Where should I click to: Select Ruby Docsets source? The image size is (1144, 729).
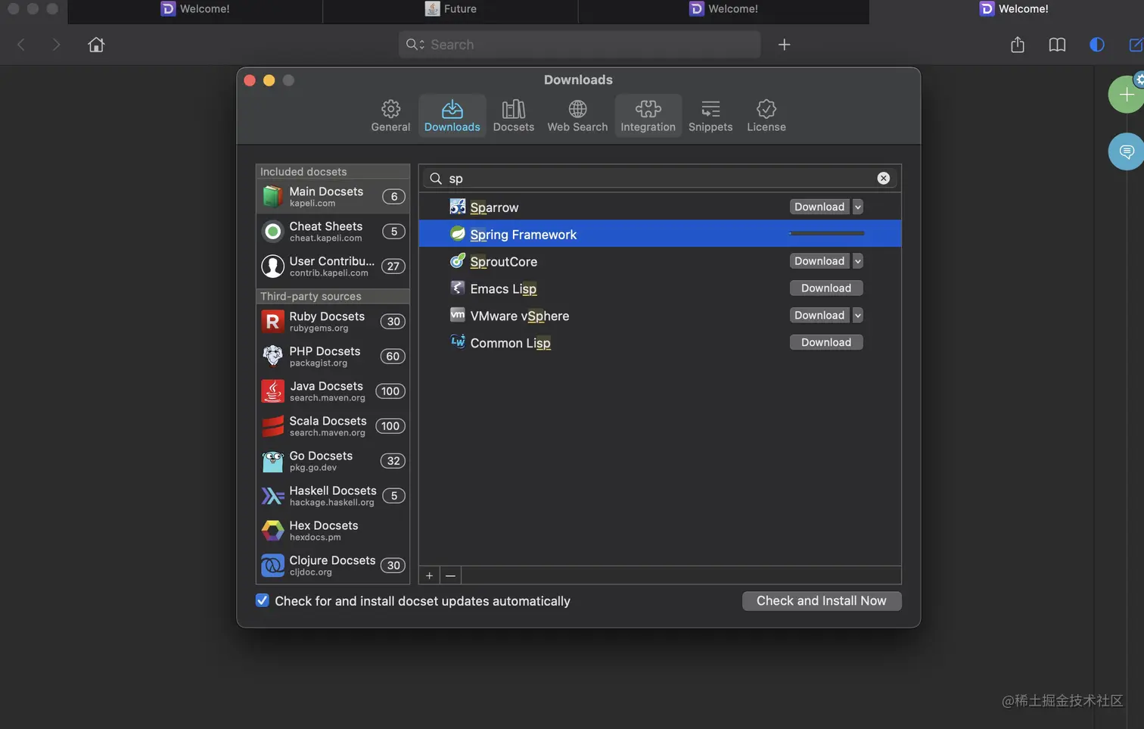[x=333, y=322]
